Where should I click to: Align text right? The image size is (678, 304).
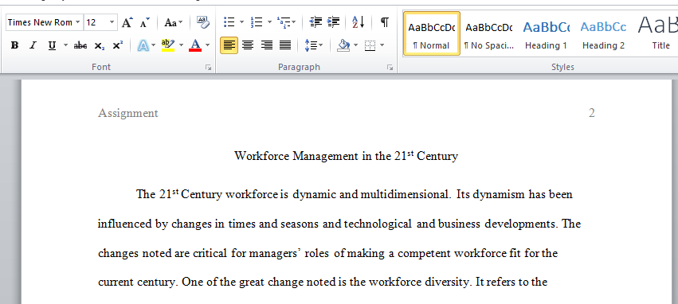(267, 45)
